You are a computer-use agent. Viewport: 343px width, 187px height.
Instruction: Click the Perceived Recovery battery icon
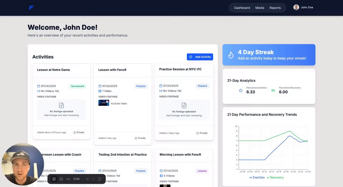coord(273,90)
